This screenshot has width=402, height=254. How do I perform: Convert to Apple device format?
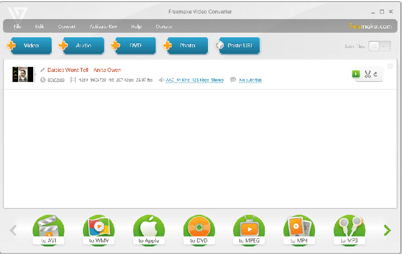pyautogui.click(x=149, y=230)
